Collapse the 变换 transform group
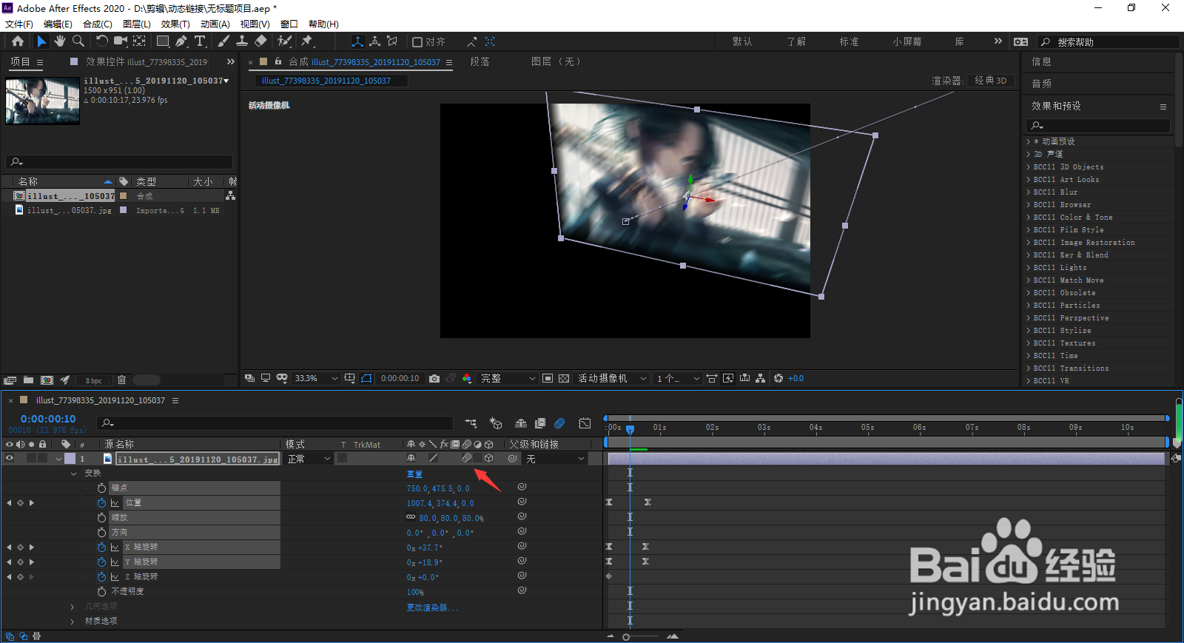The width and height of the screenshot is (1184, 643). [73, 474]
